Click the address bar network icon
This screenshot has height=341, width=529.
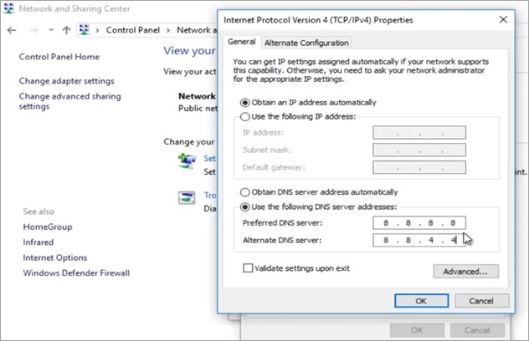[x=84, y=30]
